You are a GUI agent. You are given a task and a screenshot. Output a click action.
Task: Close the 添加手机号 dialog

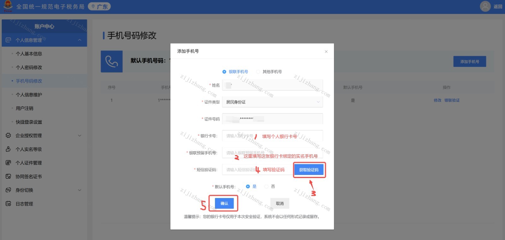(x=326, y=51)
